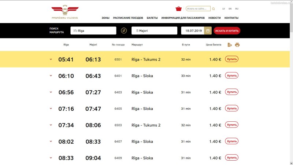This screenshot has height=165, width=293.
Task: Open the Билеты menu item
Action: (152, 18)
